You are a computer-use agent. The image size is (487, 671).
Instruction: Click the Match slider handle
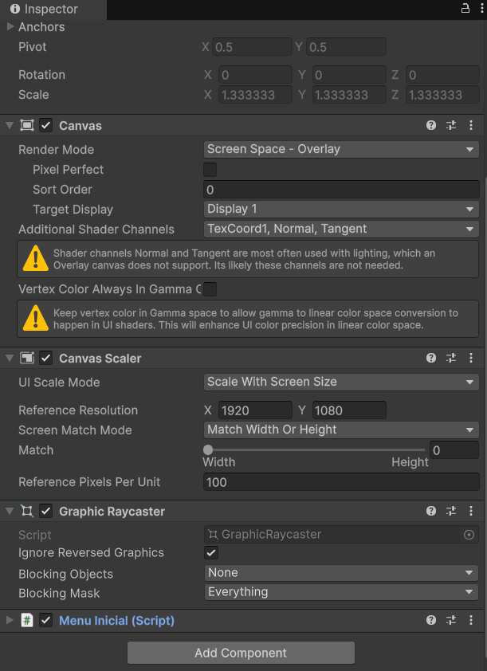tap(208, 449)
